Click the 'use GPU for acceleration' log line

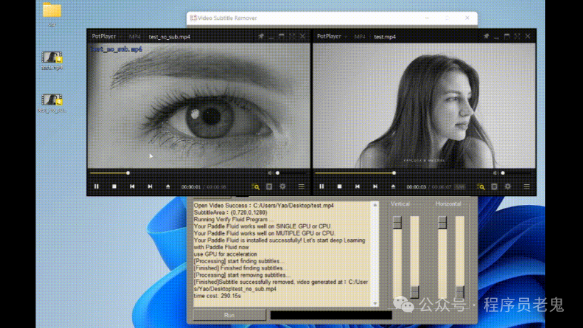(x=226, y=254)
